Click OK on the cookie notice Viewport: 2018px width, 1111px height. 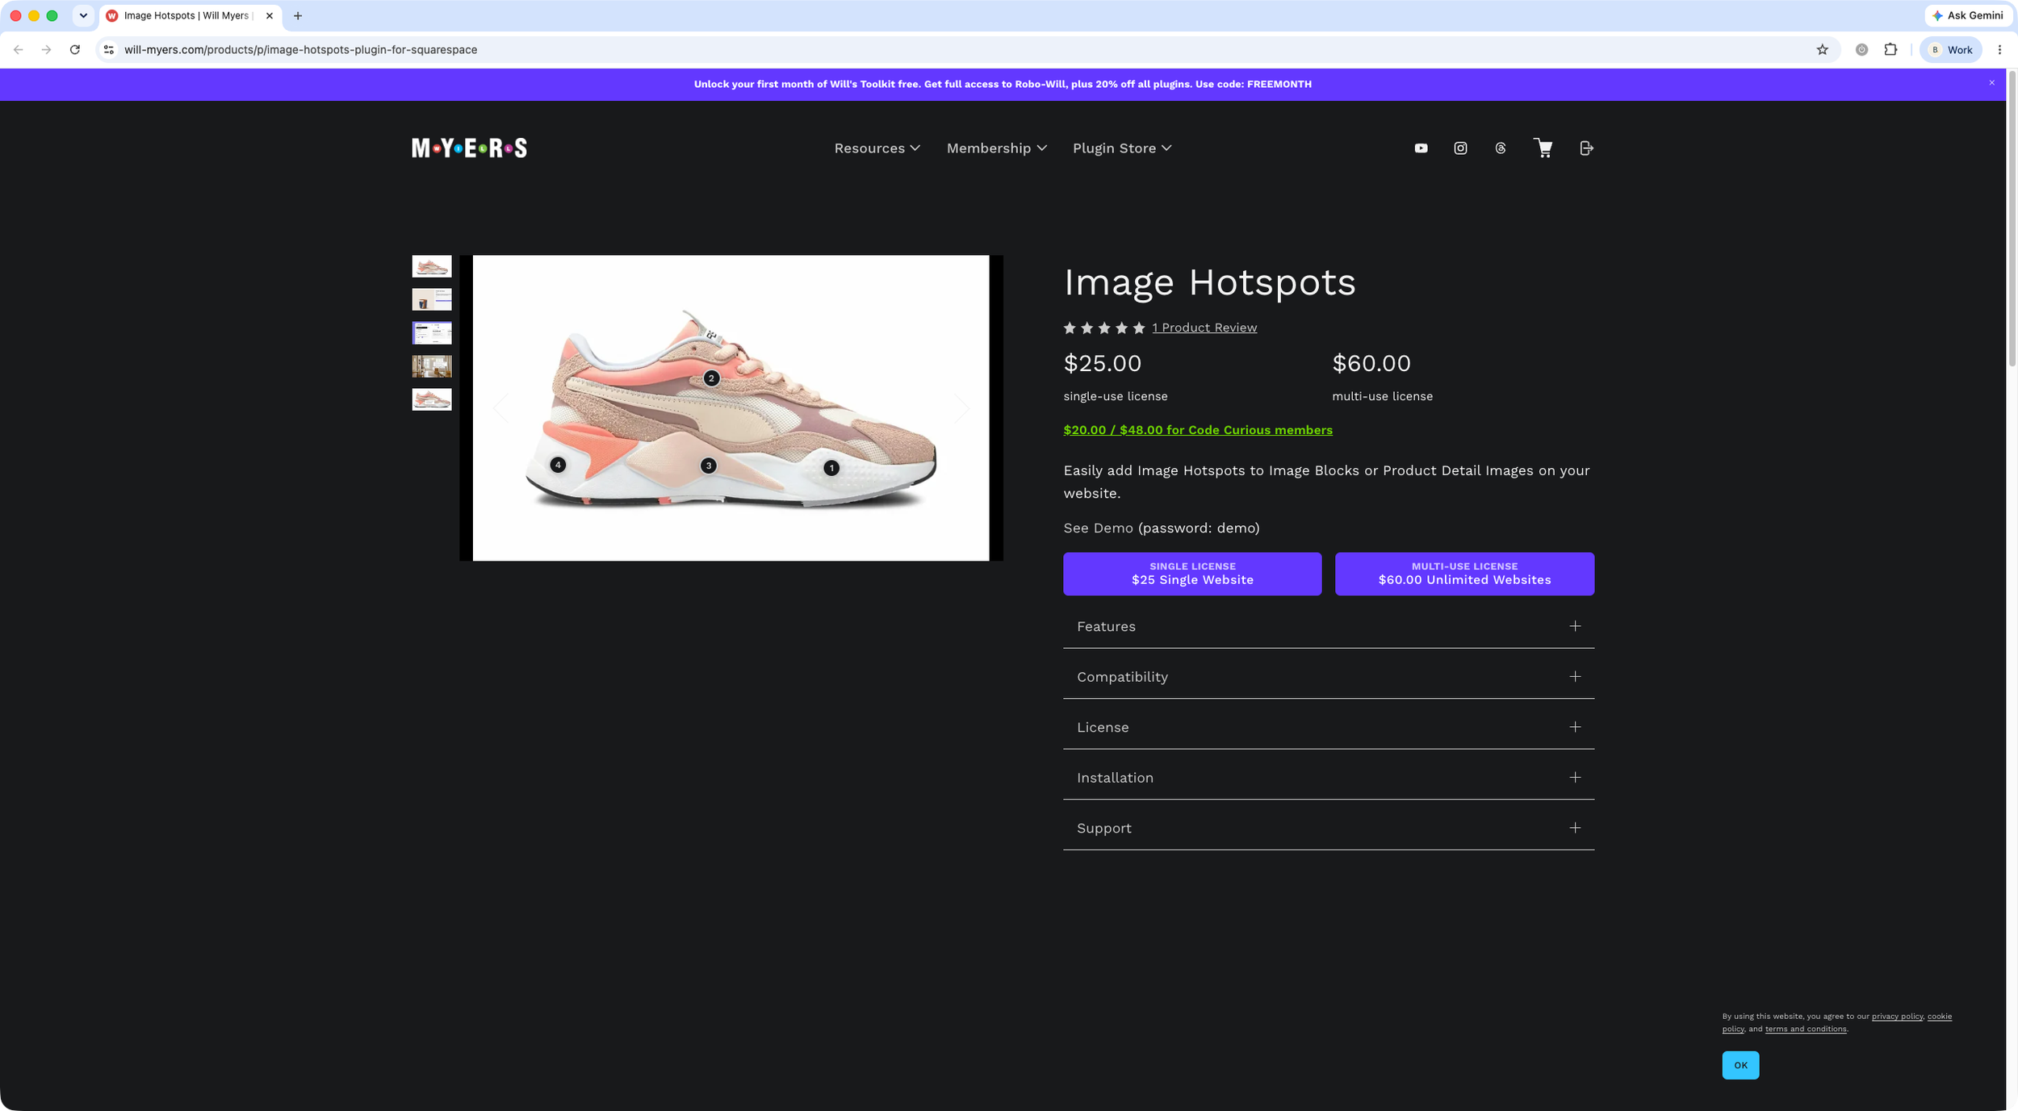pos(1740,1065)
